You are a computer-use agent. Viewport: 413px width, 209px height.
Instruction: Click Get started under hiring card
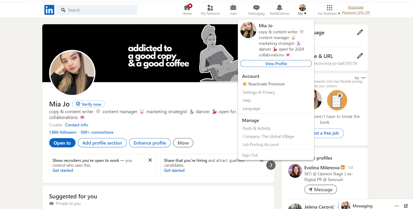click(174, 170)
